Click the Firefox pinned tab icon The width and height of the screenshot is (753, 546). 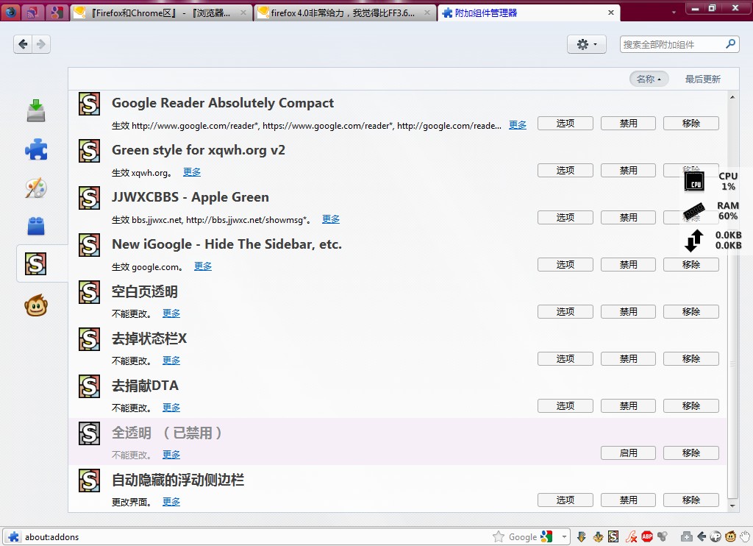pos(11,13)
